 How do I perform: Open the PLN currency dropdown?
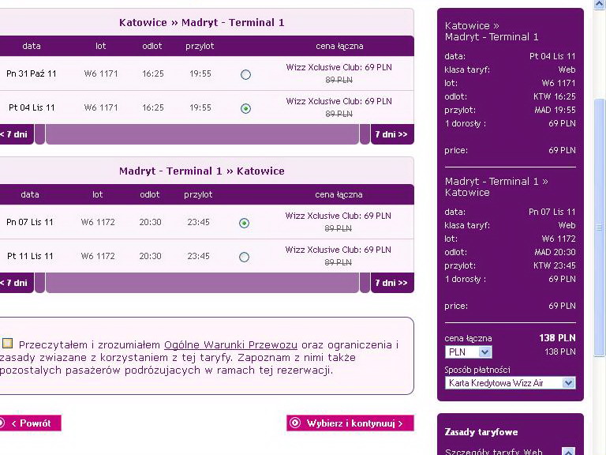point(469,352)
